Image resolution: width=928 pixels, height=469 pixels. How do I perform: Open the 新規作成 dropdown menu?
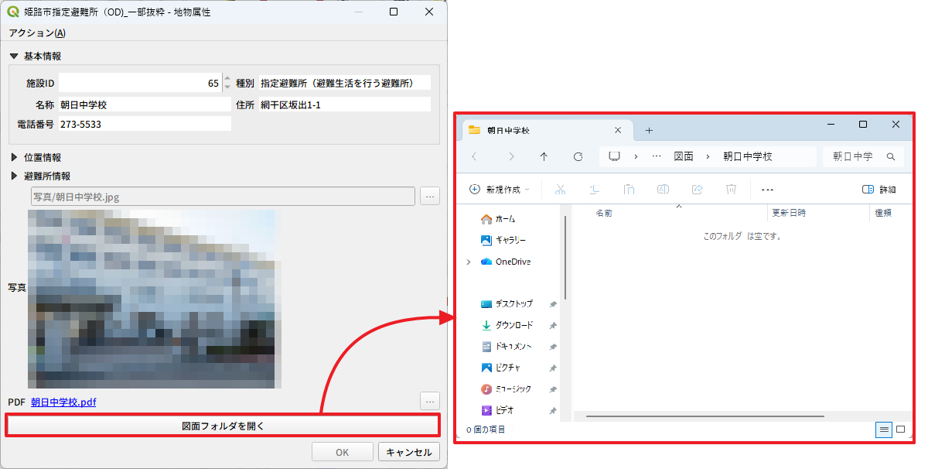point(500,189)
